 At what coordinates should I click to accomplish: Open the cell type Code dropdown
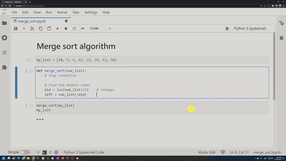(x=100, y=29)
